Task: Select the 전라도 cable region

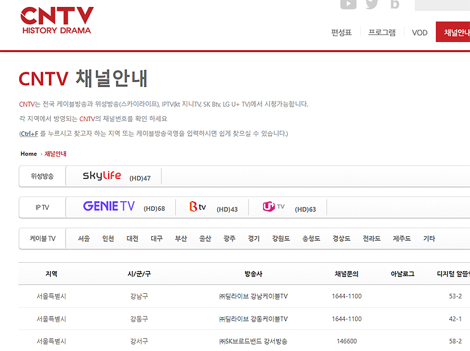Action: [372, 239]
